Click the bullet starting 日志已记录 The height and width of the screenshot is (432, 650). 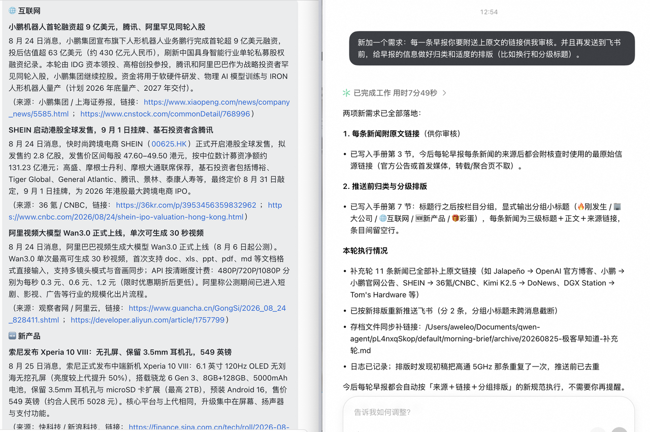(x=475, y=367)
